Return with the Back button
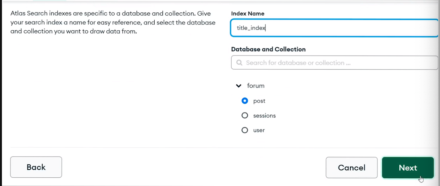The height and width of the screenshot is (186, 440). pos(36,167)
